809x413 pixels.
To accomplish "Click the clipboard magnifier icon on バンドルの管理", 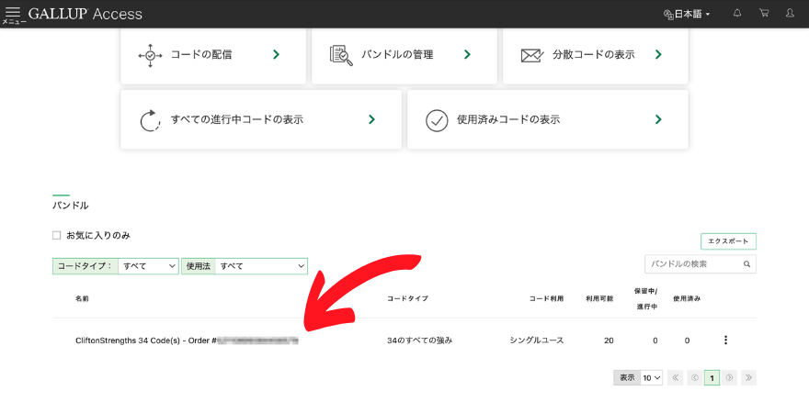I will (341, 55).
